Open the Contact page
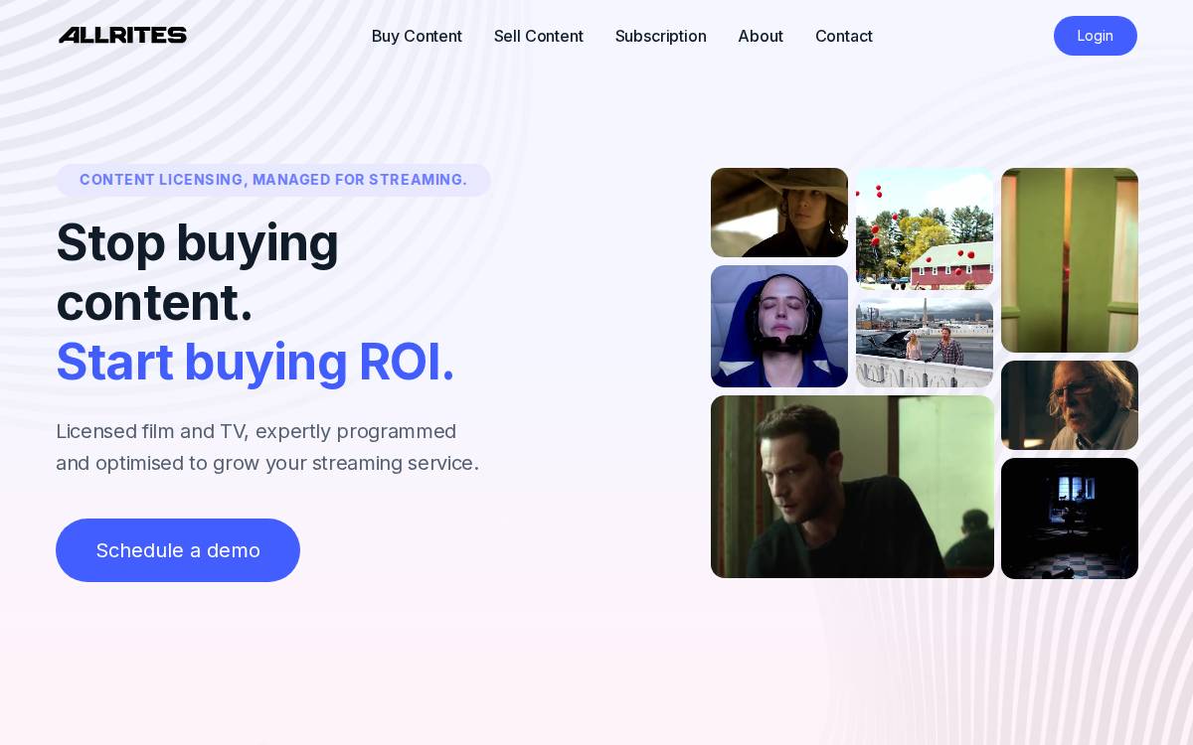This screenshot has height=745, width=1193. (x=844, y=36)
